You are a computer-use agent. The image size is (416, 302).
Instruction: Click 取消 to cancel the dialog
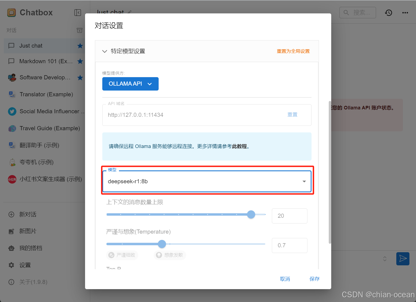click(285, 279)
